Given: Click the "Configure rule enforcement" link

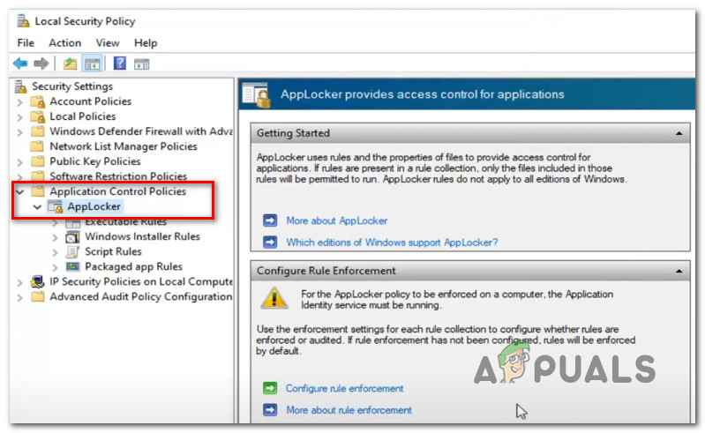Looking at the screenshot, I should click(x=344, y=388).
